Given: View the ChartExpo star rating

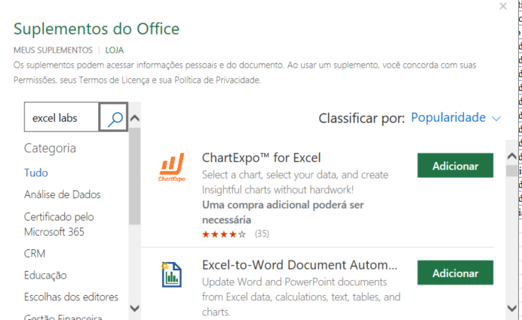Looking at the screenshot, I should (x=224, y=234).
